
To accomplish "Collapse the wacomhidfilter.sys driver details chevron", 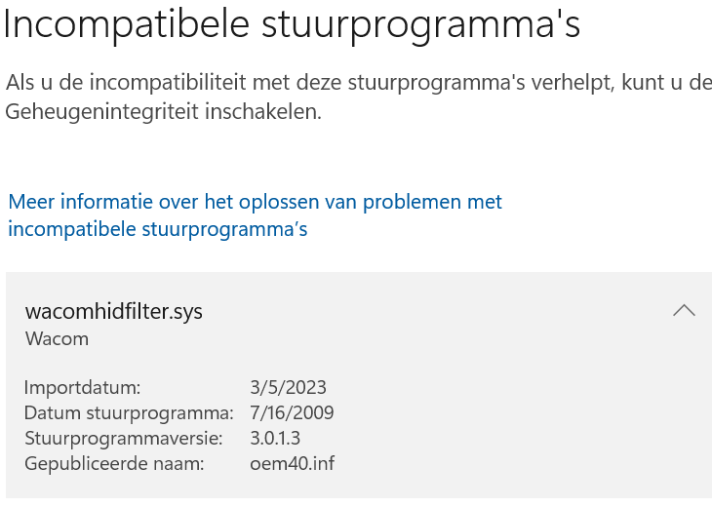I will 684,311.
